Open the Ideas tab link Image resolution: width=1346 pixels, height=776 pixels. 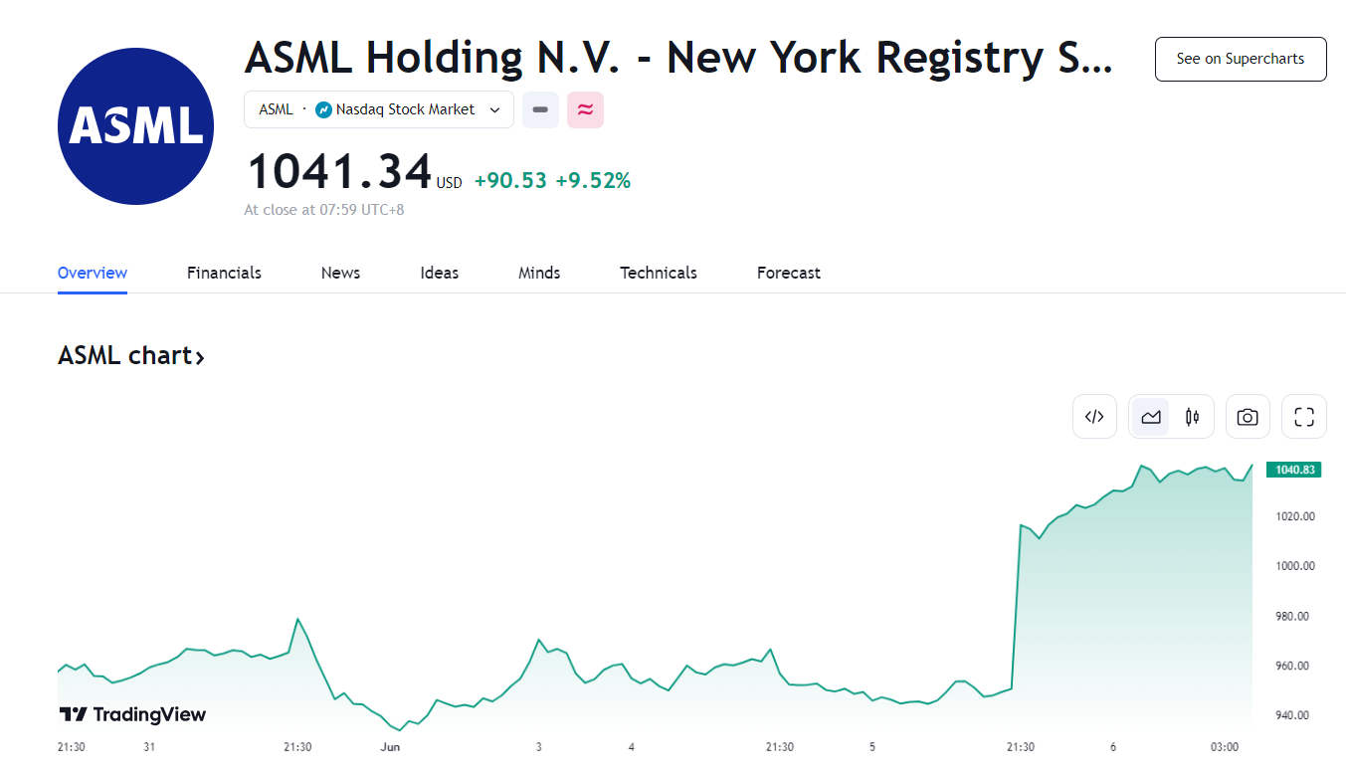[x=440, y=273]
